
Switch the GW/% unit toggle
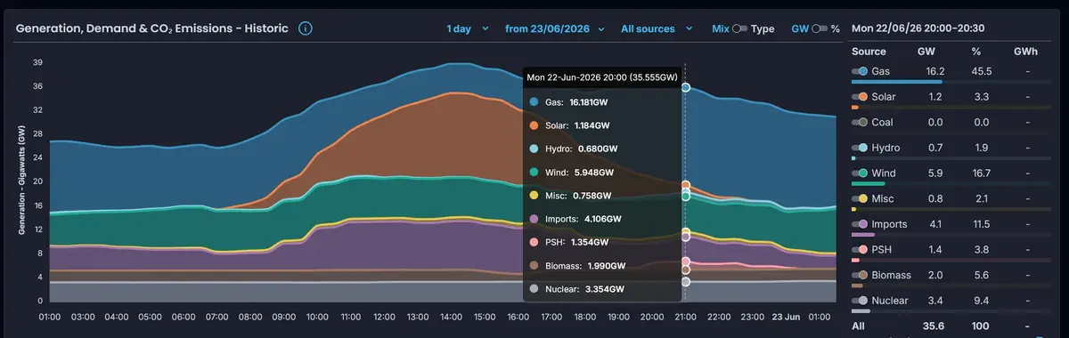820,28
